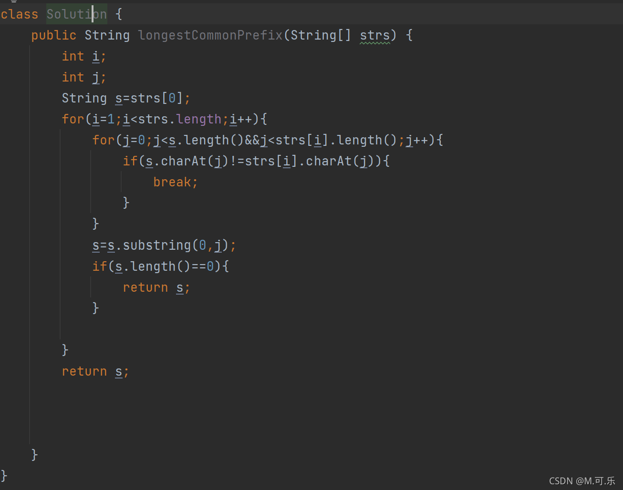
Task: Select the charAt comparison inside if statement
Action: (x=258, y=161)
